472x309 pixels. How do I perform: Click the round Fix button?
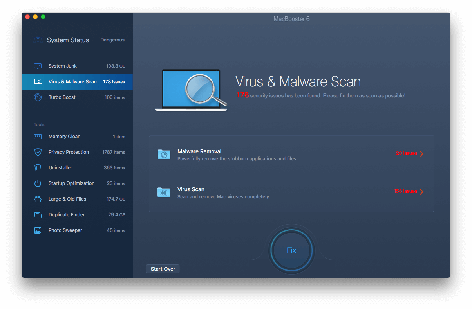coord(291,250)
